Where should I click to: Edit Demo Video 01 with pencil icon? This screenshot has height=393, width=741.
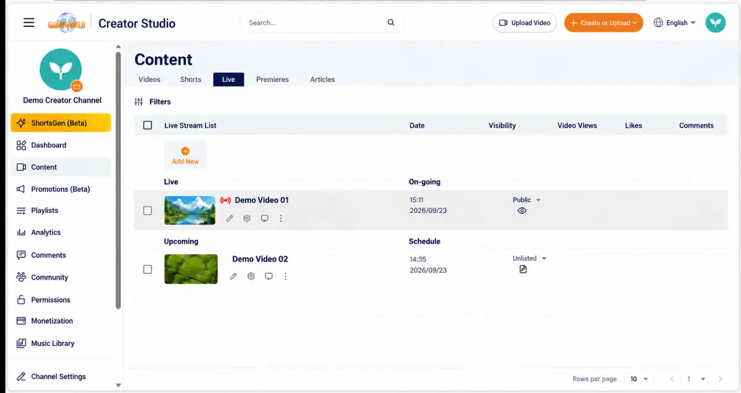pos(230,218)
